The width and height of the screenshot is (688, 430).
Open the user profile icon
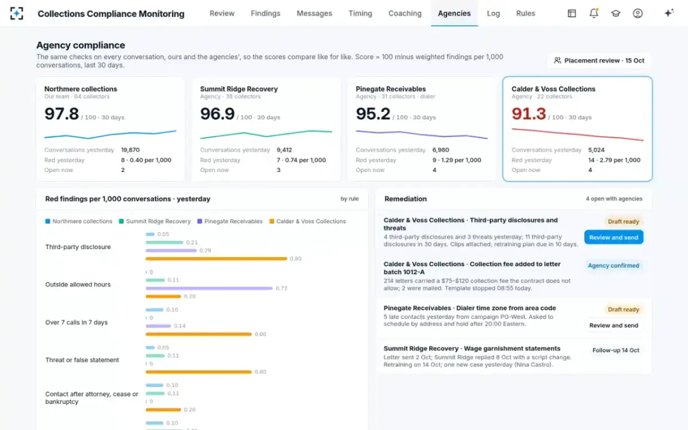(638, 13)
